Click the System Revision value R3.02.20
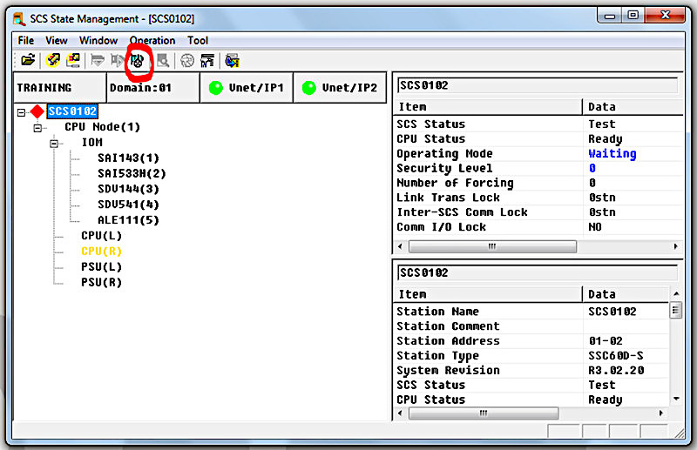697x450 pixels. click(616, 371)
